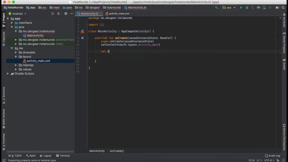The height and width of the screenshot is (162, 288).
Task: Click devgear in navigation bar
Action: point(93,8)
